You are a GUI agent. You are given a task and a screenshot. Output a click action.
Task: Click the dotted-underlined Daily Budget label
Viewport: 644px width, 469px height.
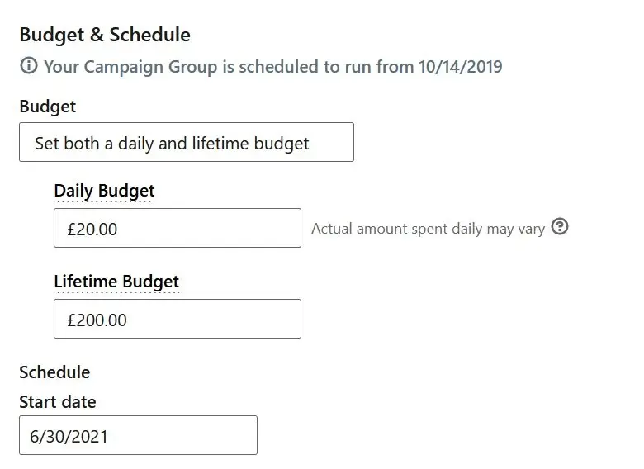[x=104, y=191]
